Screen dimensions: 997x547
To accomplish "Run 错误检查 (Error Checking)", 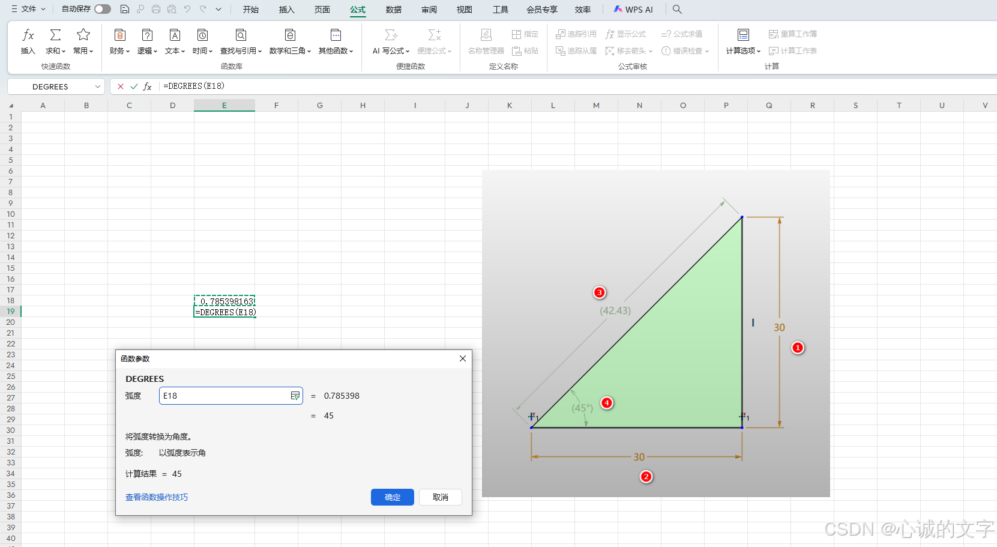I will [685, 51].
